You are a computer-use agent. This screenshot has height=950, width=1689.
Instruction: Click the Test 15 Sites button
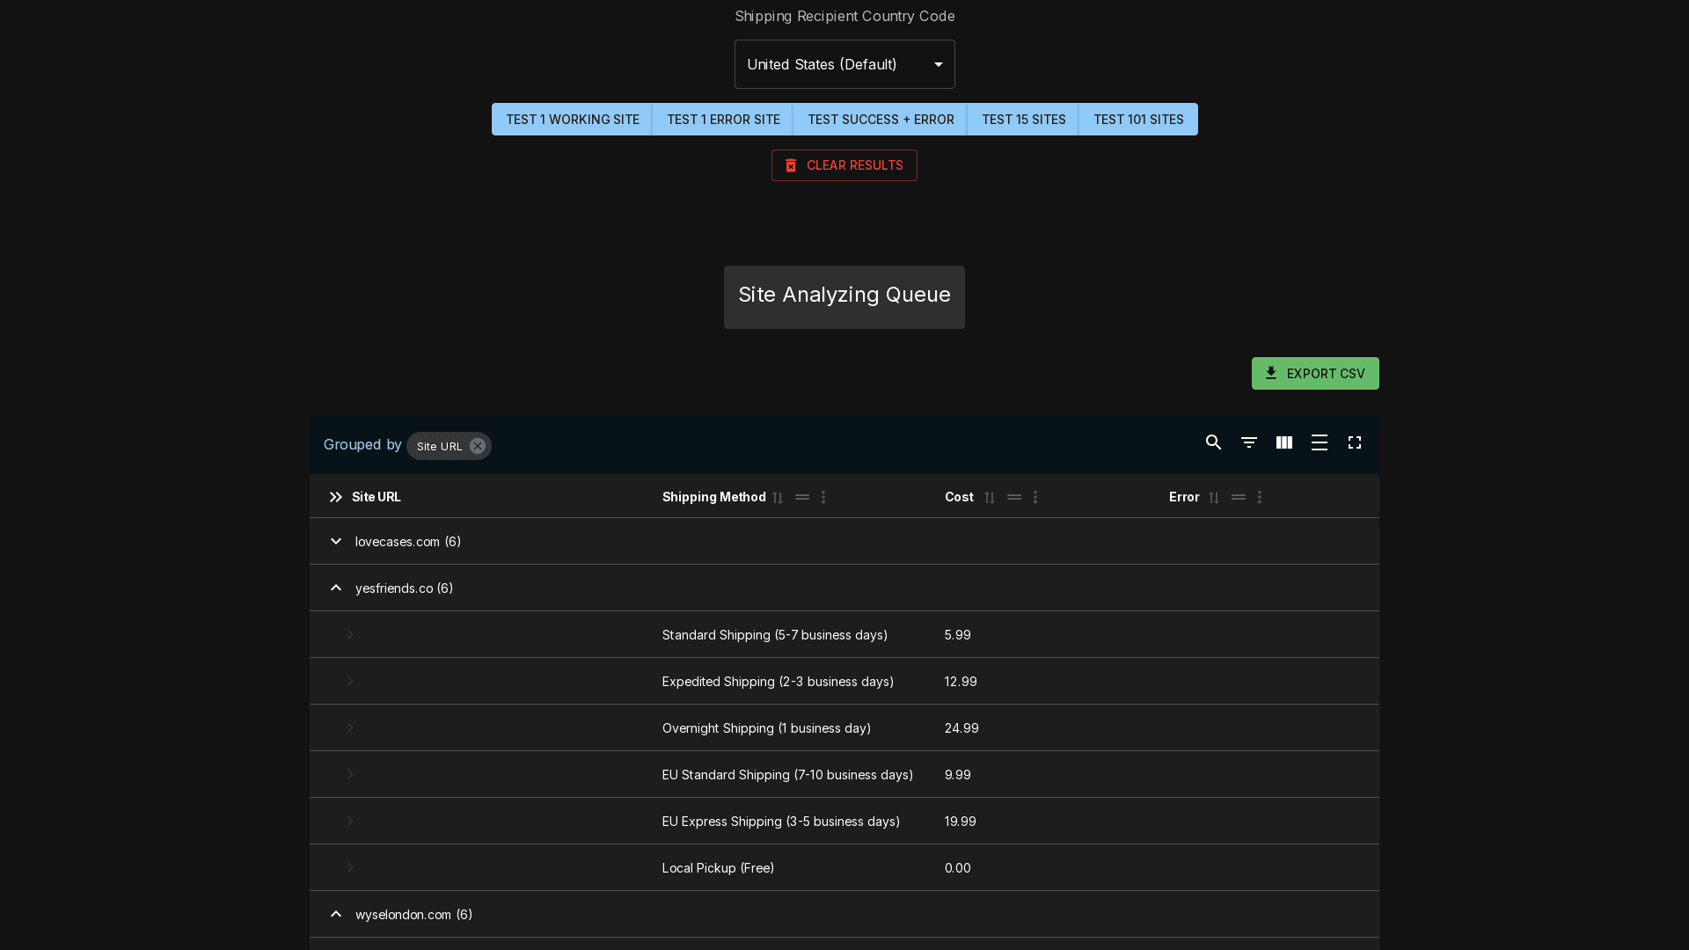click(x=1023, y=120)
